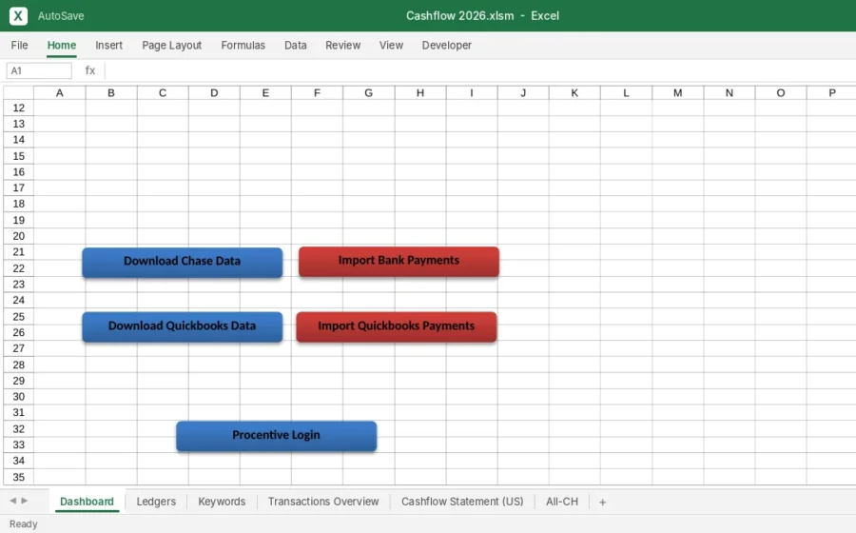This screenshot has width=856, height=533.
Task: Select column F header
Action: pos(317,93)
